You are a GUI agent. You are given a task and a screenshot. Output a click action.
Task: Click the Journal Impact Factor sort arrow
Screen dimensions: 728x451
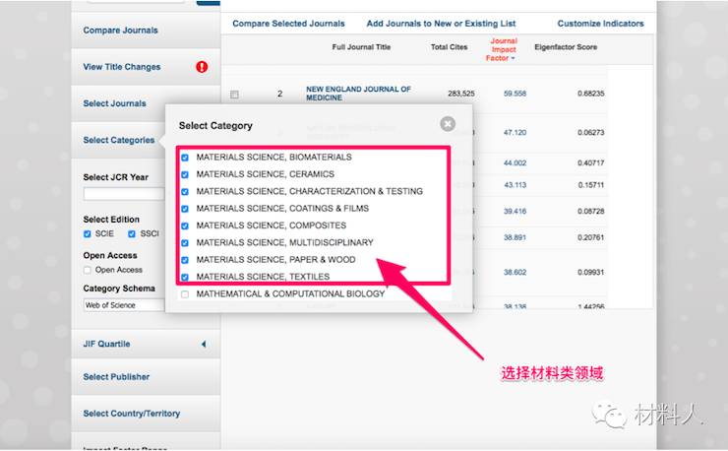point(513,58)
